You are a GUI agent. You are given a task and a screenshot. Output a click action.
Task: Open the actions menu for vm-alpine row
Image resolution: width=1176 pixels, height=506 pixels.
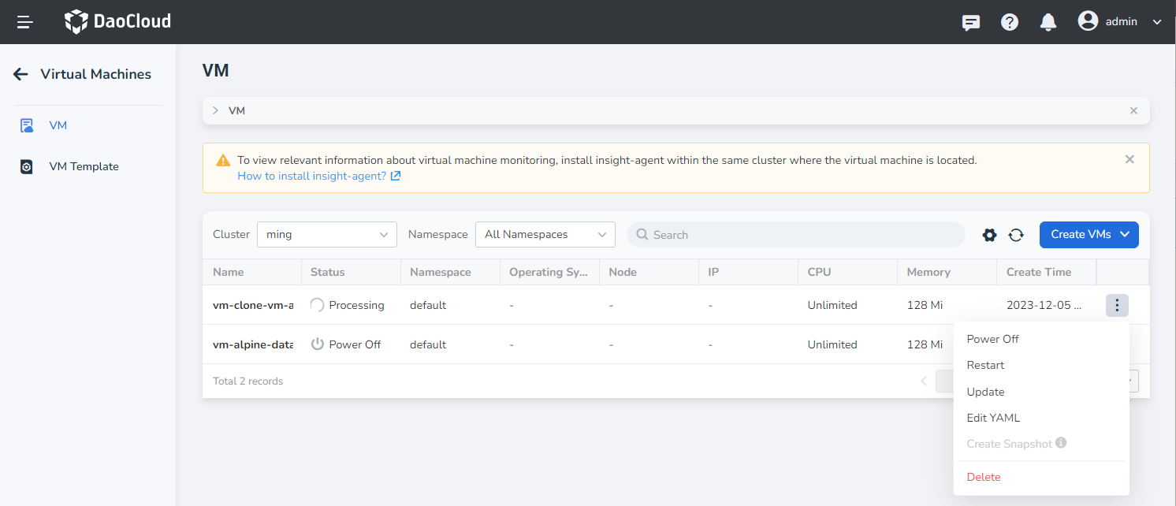pyautogui.click(x=1117, y=344)
